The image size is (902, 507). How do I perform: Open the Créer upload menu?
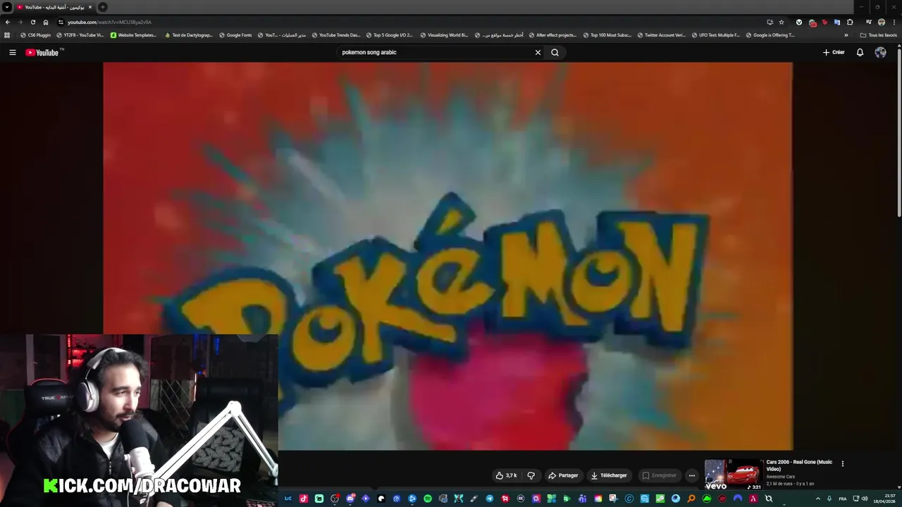834,52
